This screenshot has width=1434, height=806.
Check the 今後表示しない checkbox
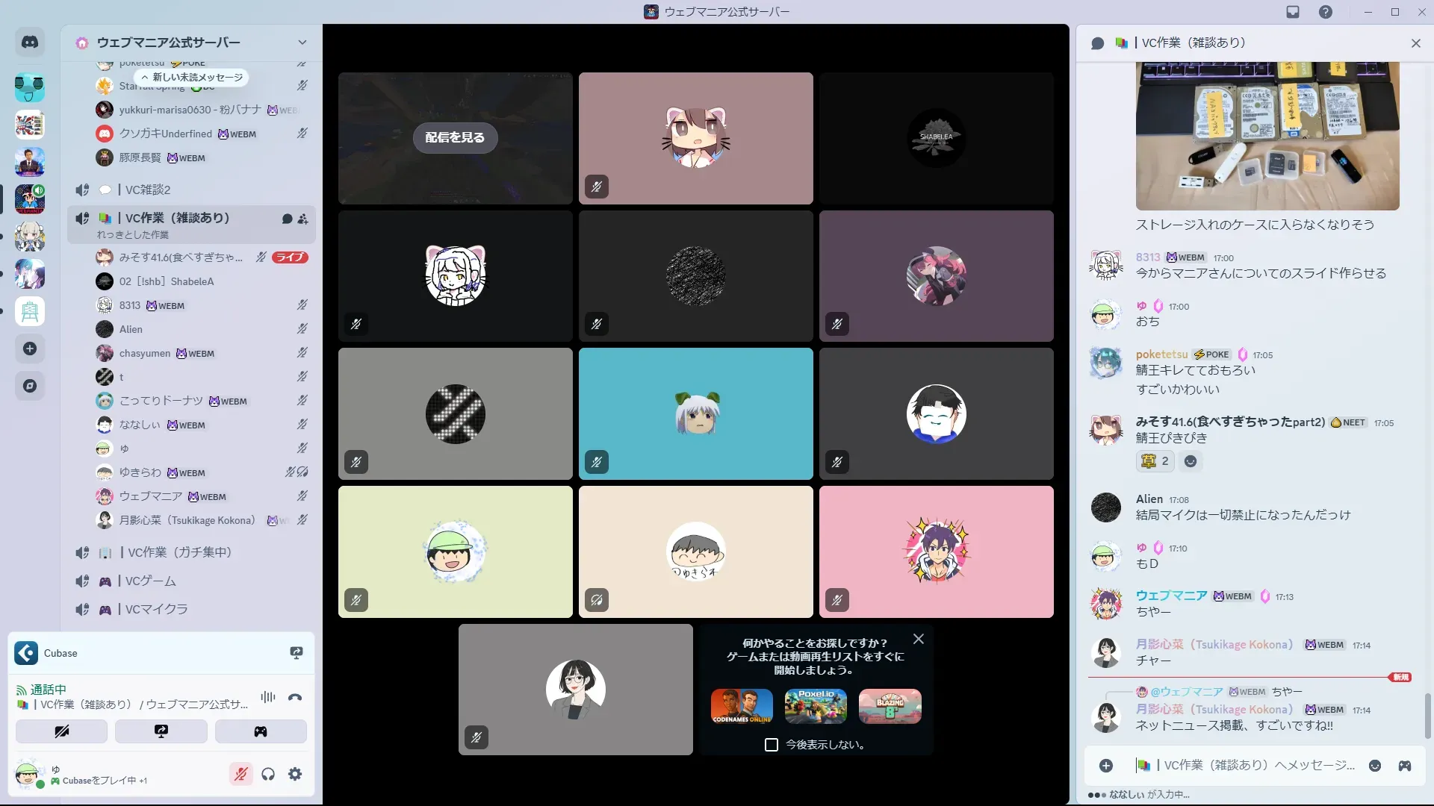pyautogui.click(x=772, y=745)
